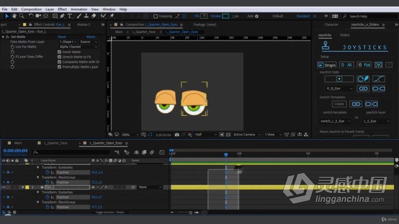
Task: Select the Zoom magnifier tool
Action: [22, 16]
